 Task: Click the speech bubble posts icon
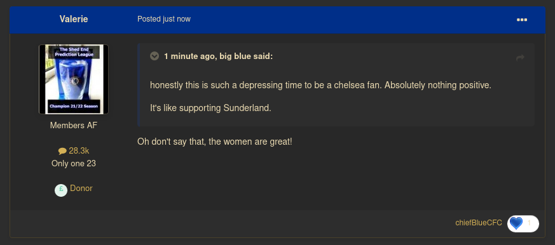62,151
